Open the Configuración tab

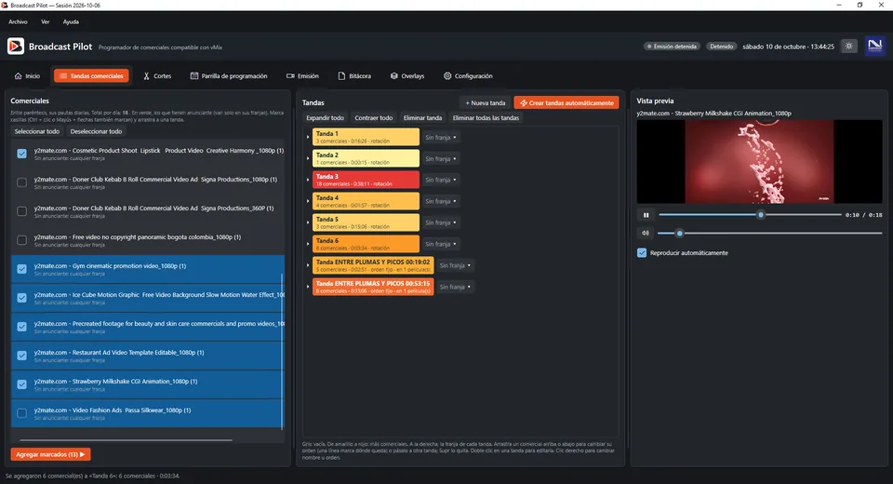coord(468,75)
